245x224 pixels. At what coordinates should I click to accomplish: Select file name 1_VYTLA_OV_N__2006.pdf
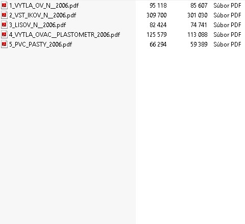tap(44, 6)
